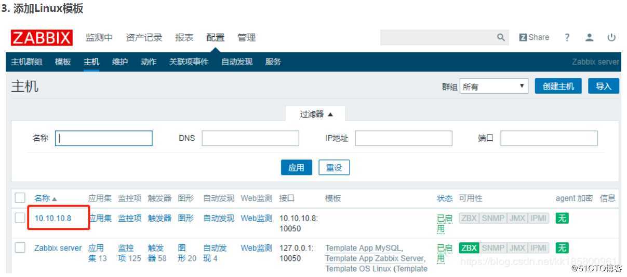This screenshot has width=627, height=277.
Task: Open the 配置 top menu
Action: coord(216,38)
